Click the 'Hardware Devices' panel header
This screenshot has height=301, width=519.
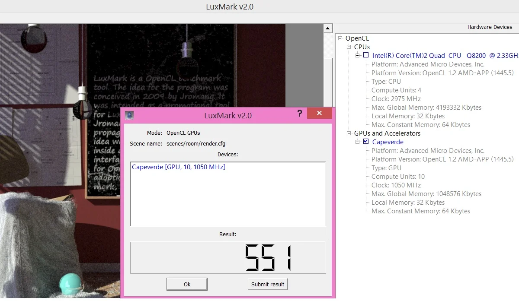(x=490, y=27)
